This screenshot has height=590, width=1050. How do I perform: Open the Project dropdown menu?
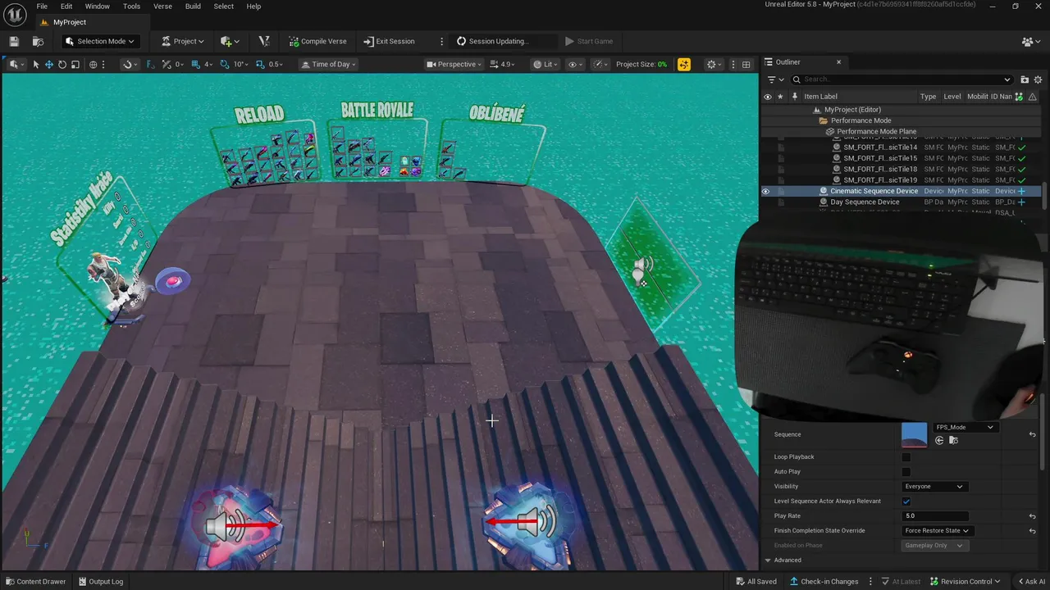pos(182,41)
